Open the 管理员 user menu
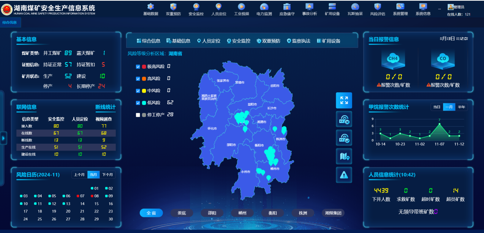The height and width of the screenshot is (233, 484). (x=456, y=7)
